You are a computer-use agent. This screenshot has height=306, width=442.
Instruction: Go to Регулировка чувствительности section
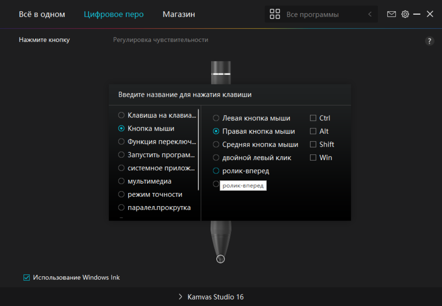pos(161,40)
